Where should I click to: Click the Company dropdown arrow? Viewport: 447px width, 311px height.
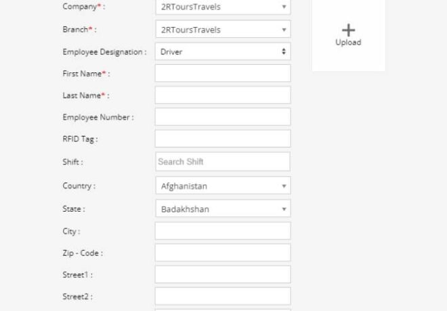[x=284, y=7]
